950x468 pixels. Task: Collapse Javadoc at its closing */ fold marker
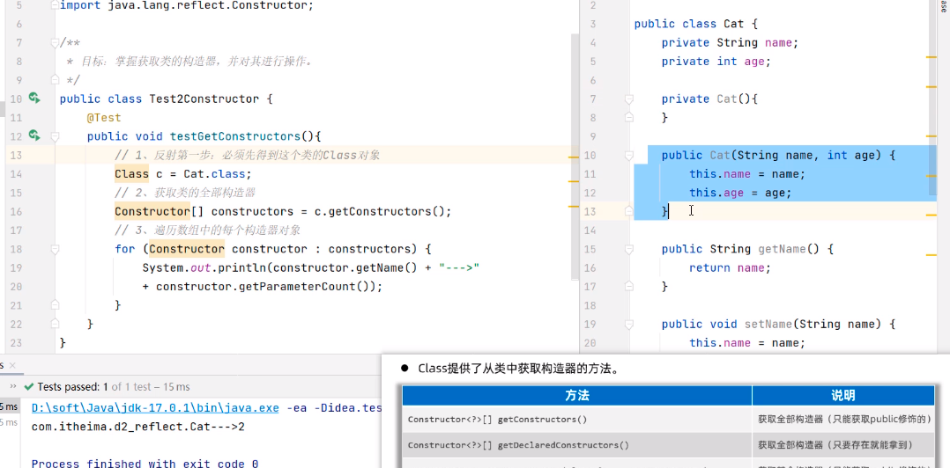[56, 80]
